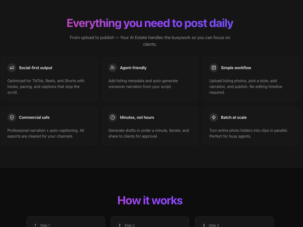Click the "Commercial safe" card title
Image resolution: width=303 pixels, height=227 pixels.
[34, 117]
